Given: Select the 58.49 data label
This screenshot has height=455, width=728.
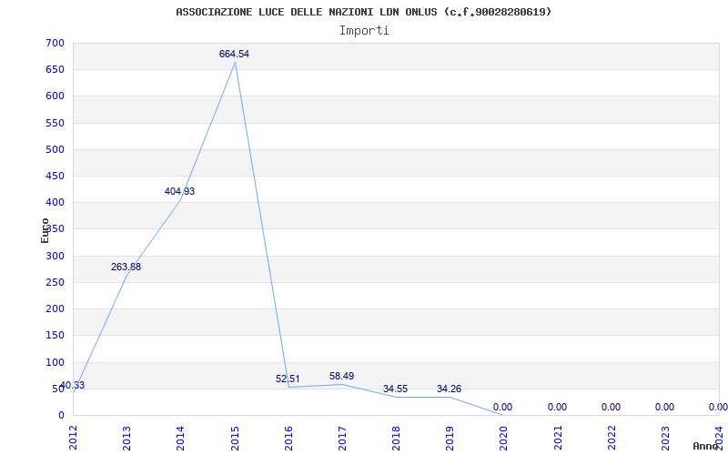Looking at the screenshot, I should click(x=342, y=376).
